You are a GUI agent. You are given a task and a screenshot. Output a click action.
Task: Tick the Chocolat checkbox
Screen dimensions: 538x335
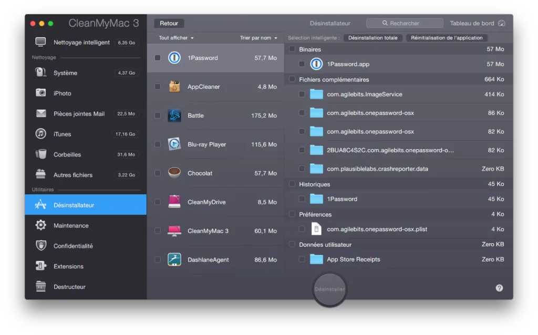coord(158,173)
